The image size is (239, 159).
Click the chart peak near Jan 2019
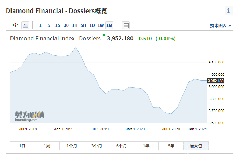pyautogui.click(x=76, y=47)
